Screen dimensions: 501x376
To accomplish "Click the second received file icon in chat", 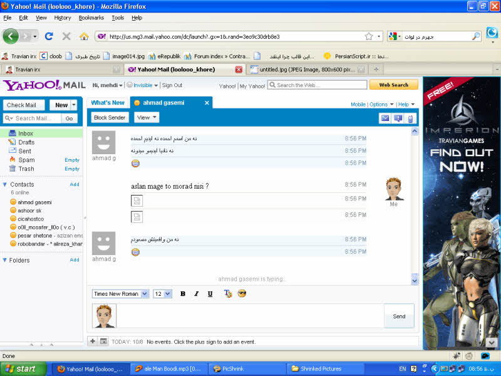I will (137, 217).
